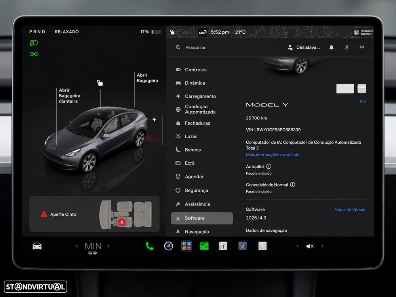396x297 pixels.
Task: Open Notas de Versão link
Action: click(350, 209)
